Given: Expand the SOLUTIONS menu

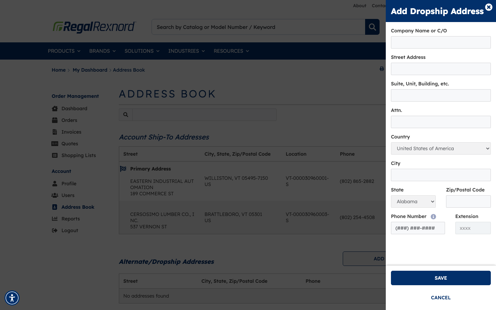Looking at the screenshot, I should 142,51.
